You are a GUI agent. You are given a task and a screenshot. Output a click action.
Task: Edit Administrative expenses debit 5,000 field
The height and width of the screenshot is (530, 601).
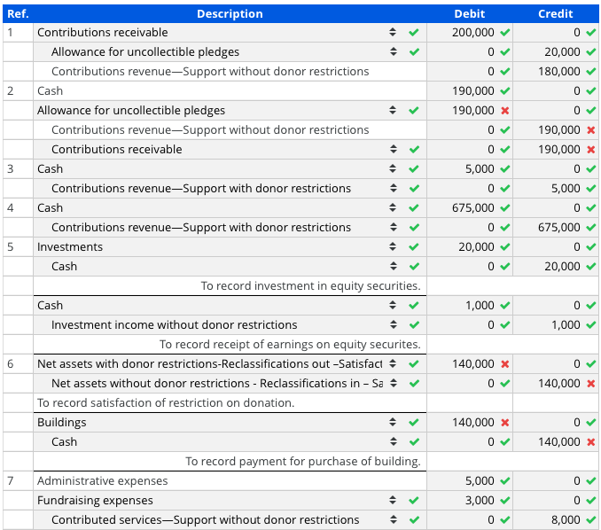[x=470, y=480]
